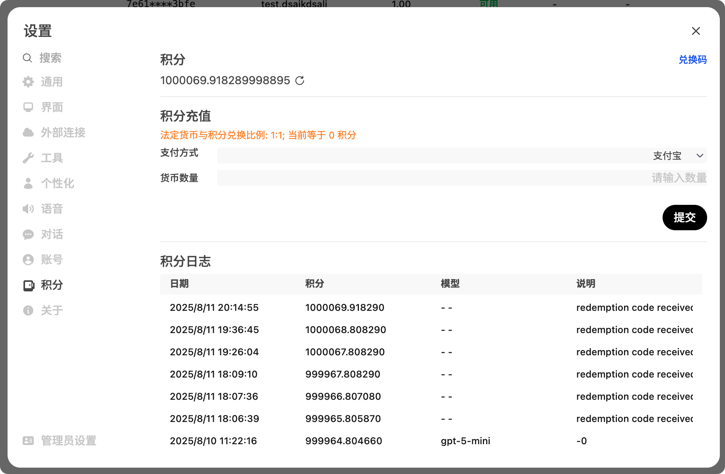Screen dimensions: 725x474
Task: Click the wrench icon for 工具
Action: [28, 158]
